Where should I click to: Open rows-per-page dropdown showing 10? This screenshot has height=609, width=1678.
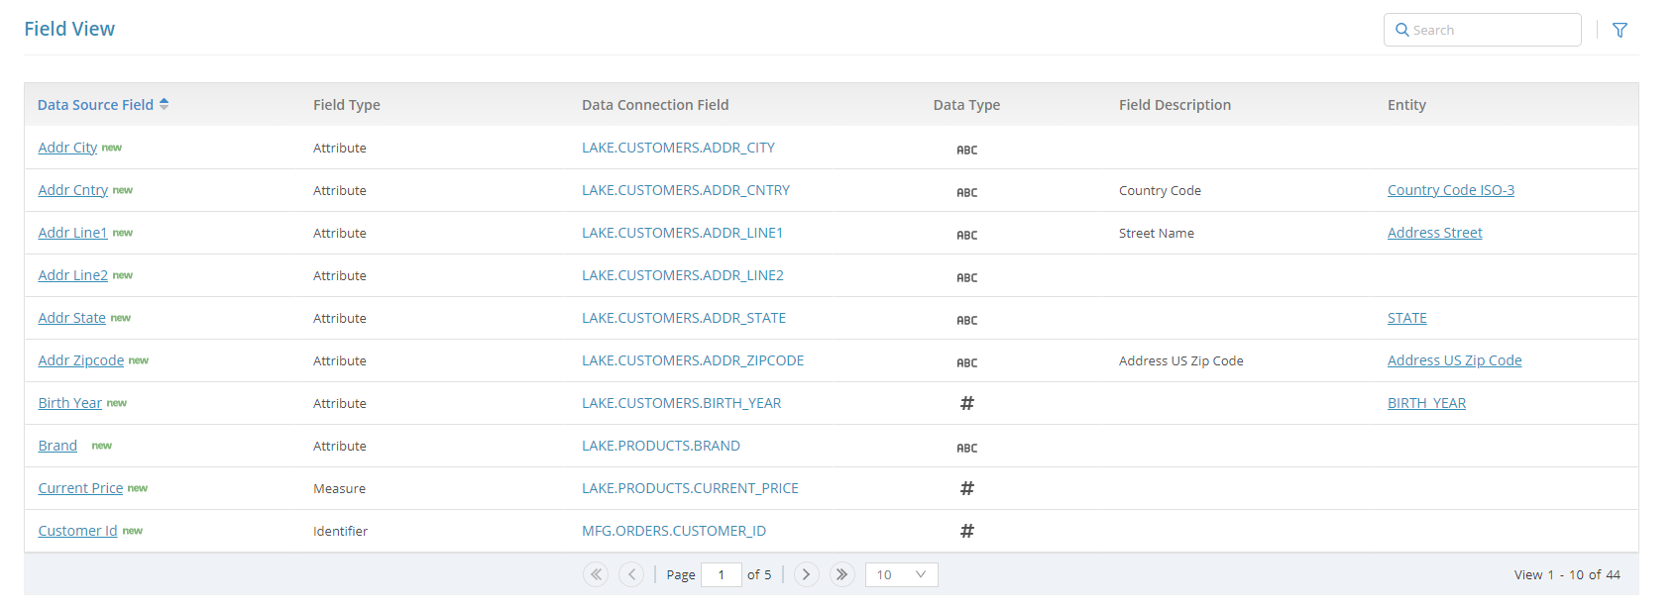point(902,574)
